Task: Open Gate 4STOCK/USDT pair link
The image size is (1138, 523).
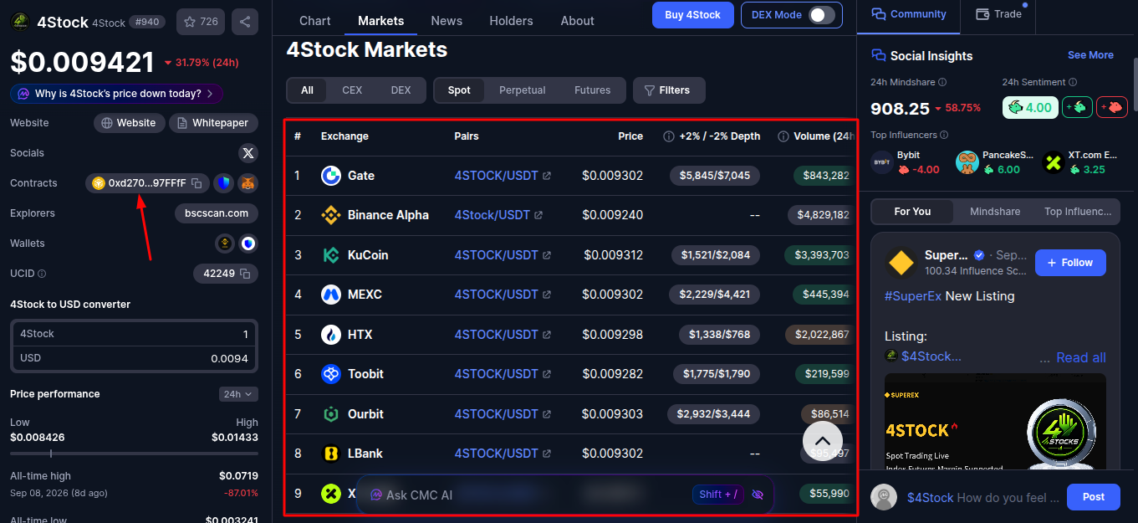Action: tap(503, 176)
